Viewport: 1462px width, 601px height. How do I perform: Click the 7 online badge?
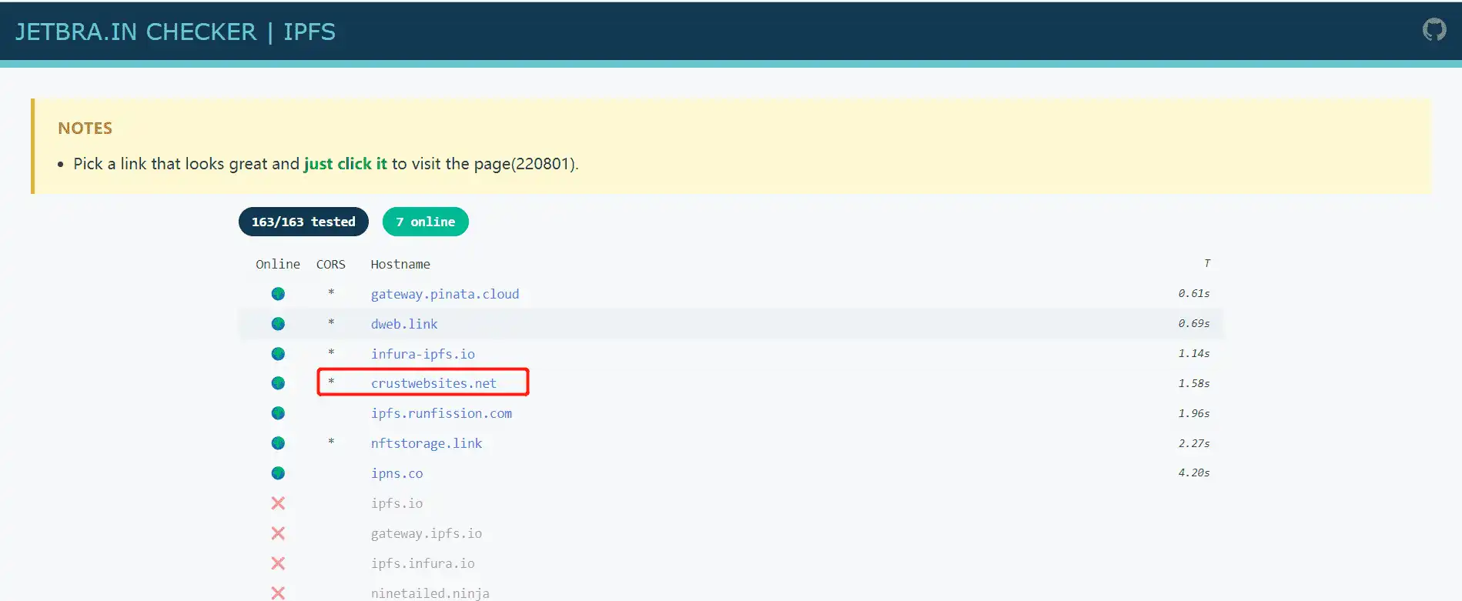point(425,222)
